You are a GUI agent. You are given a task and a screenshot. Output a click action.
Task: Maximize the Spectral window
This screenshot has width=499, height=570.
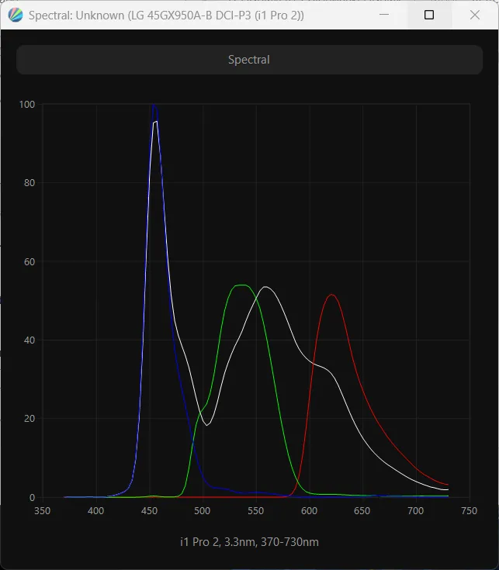pos(429,15)
